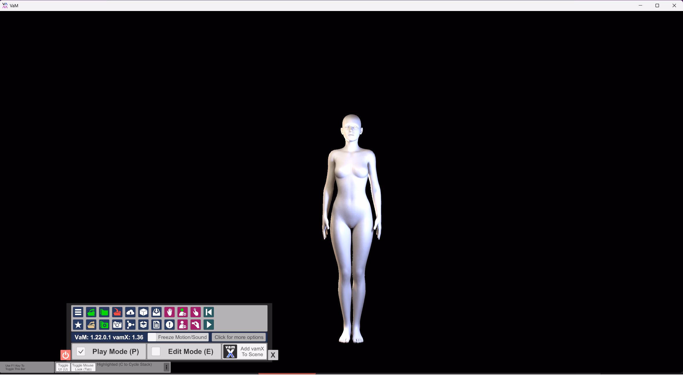Close the panel with the X button
Image resolution: width=683 pixels, height=375 pixels.
click(273, 355)
